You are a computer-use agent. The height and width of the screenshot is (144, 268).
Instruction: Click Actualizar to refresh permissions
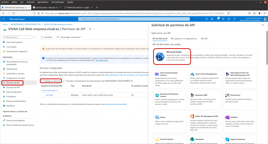[47, 37]
